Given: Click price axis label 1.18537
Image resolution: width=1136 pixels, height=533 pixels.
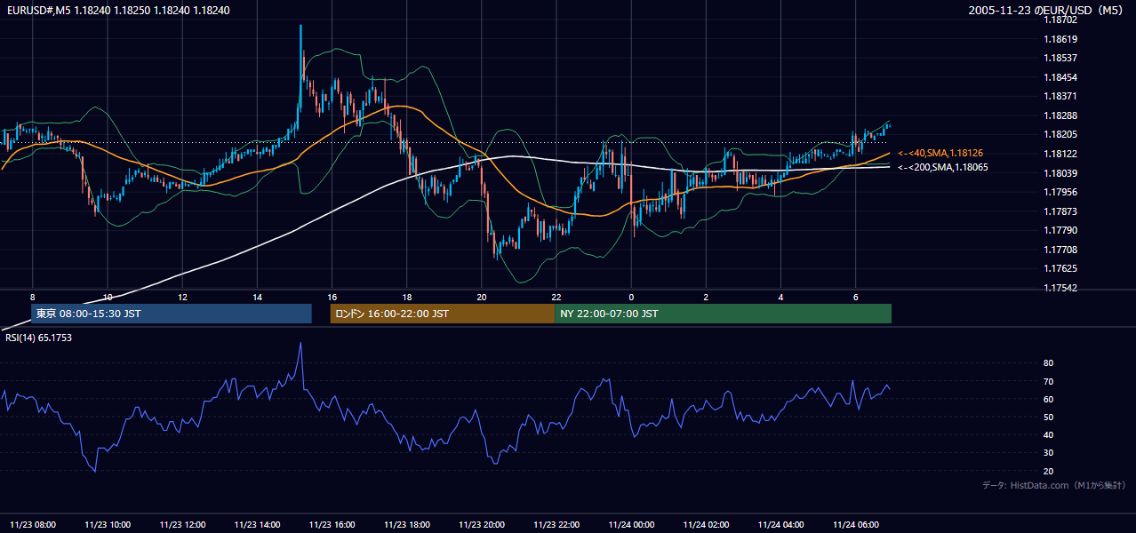Looking at the screenshot, I should pyautogui.click(x=1060, y=58).
